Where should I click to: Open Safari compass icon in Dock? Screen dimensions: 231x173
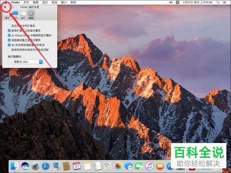click(46, 166)
